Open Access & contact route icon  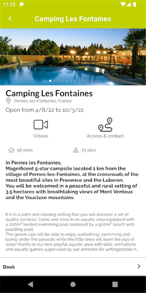click(105, 125)
